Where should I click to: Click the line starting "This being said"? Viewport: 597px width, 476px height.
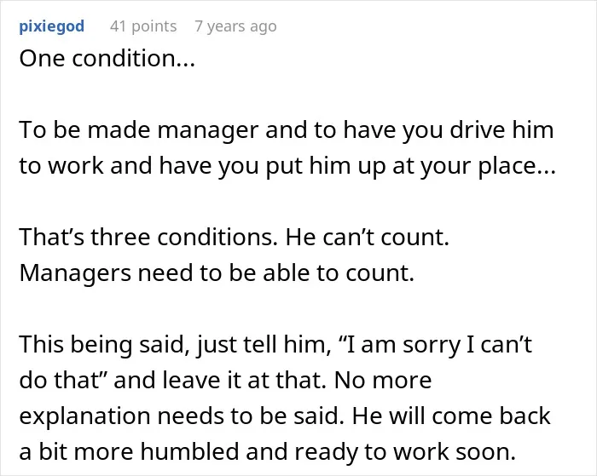pyautogui.click(x=275, y=345)
